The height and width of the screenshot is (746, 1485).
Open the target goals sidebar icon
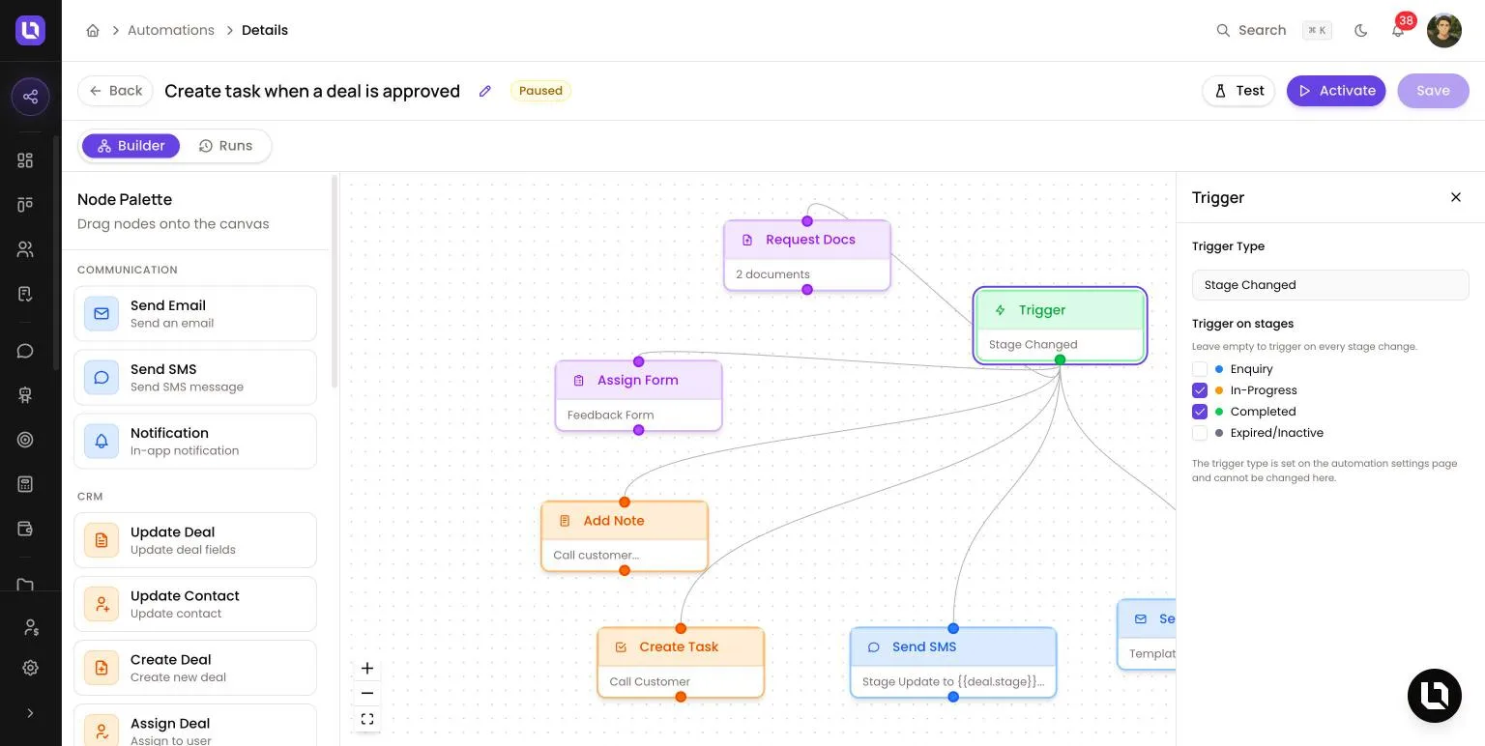click(26, 440)
